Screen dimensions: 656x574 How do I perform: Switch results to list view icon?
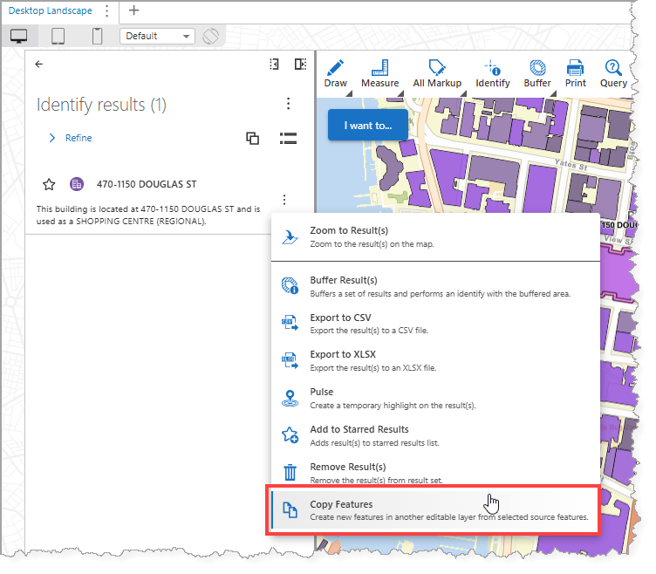288,138
